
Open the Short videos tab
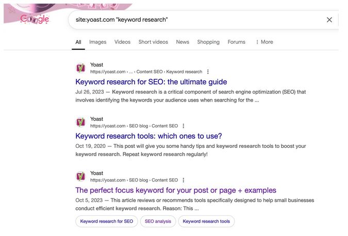[x=153, y=42]
